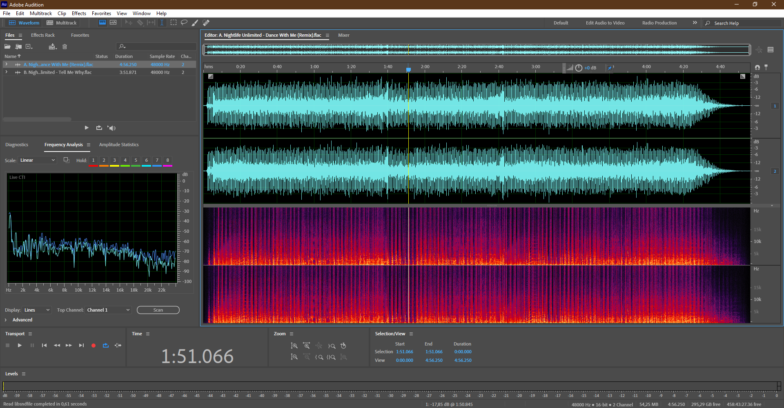The height and width of the screenshot is (408, 784).
Task: Click Hold button 1 with red swatch
Action: 93,161
